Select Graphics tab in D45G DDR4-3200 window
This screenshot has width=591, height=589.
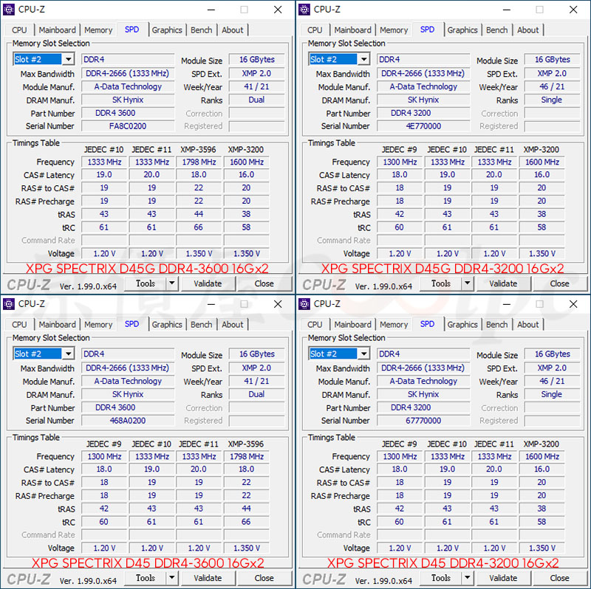[x=462, y=30]
